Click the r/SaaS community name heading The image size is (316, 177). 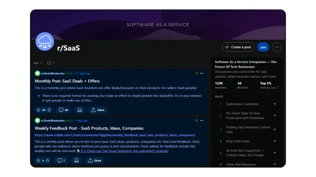pyautogui.click(x=68, y=48)
